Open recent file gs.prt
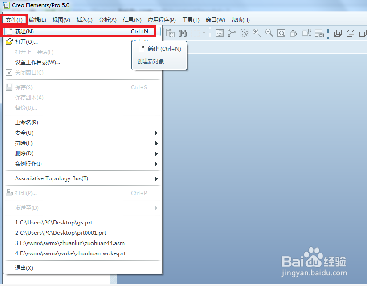The width and height of the screenshot is (367, 286). click(82, 223)
